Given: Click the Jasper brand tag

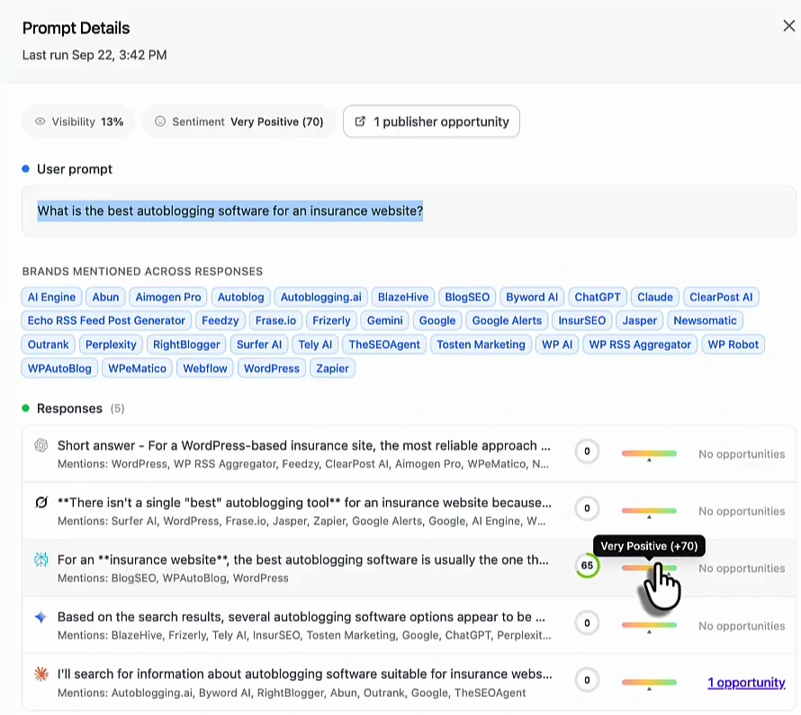Looking at the screenshot, I should [639, 320].
